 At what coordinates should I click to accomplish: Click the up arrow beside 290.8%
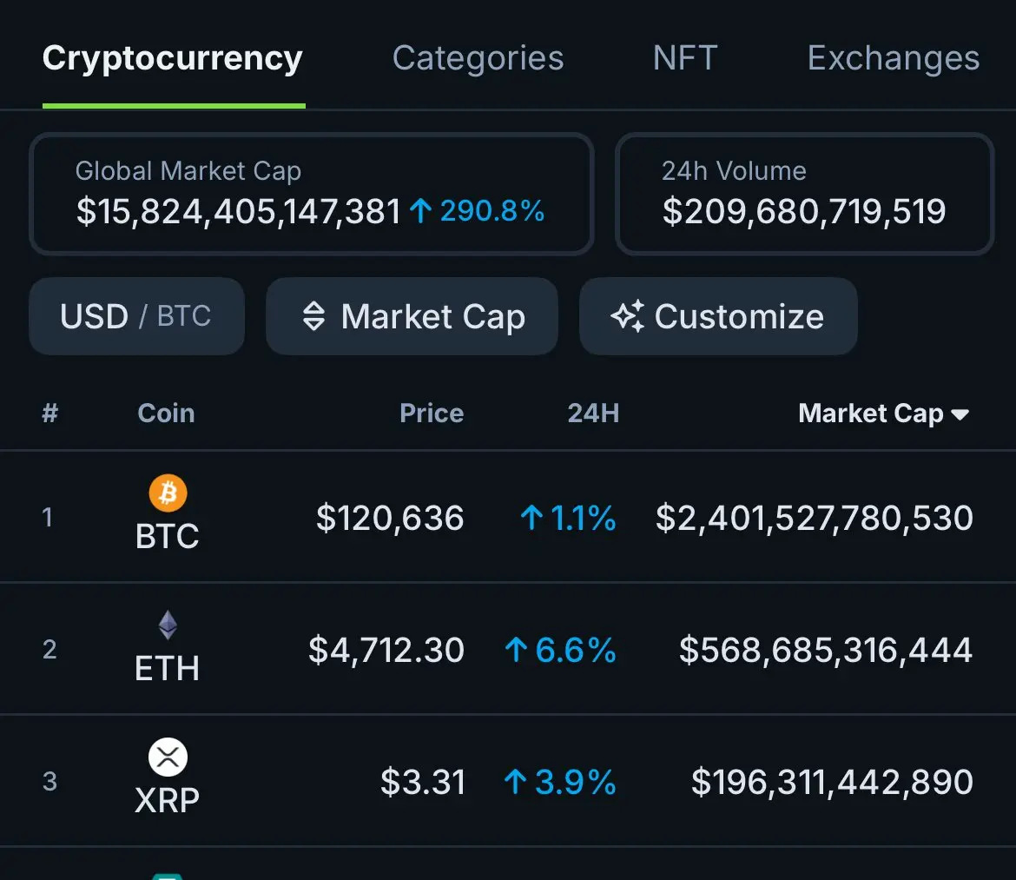(420, 210)
